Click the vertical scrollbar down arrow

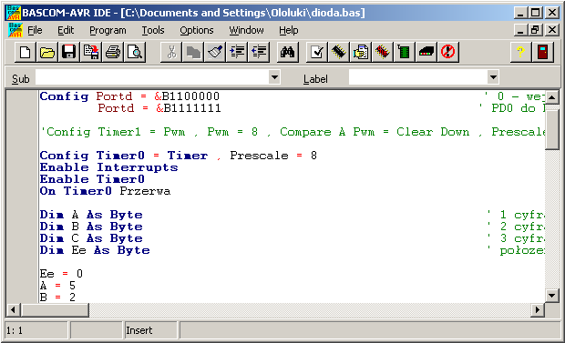(x=552, y=296)
